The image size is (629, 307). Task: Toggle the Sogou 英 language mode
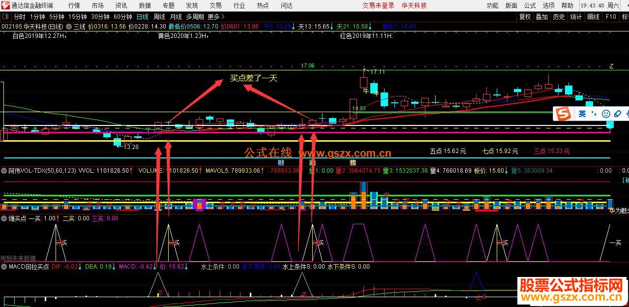(x=582, y=114)
